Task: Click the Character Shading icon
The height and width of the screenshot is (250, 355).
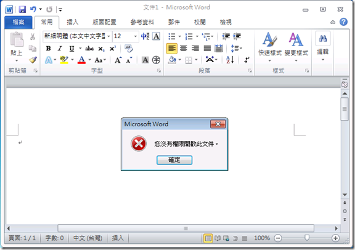Action: click(145, 60)
